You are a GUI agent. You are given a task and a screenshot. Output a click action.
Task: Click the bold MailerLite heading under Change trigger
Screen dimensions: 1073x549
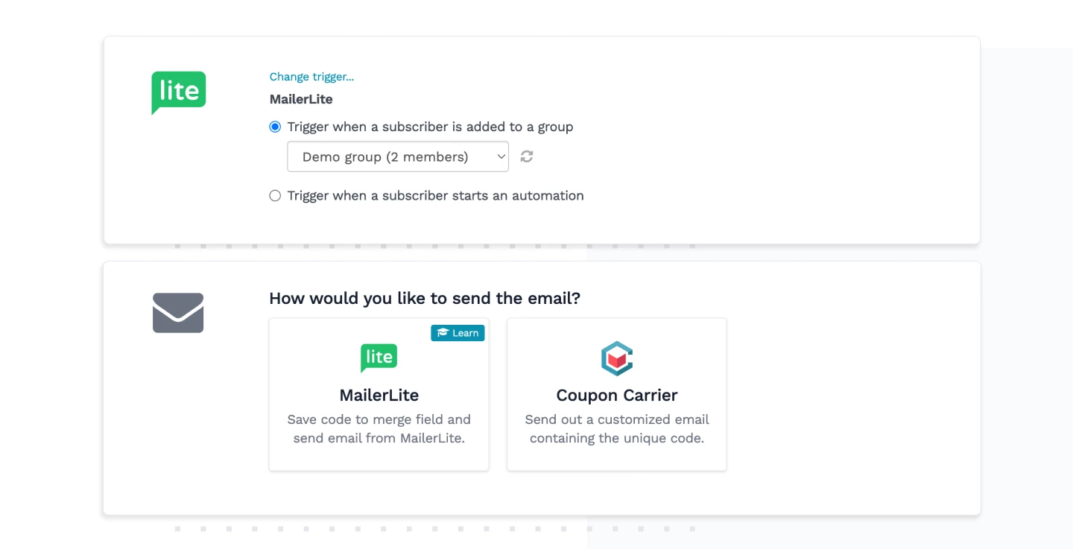[301, 99]
